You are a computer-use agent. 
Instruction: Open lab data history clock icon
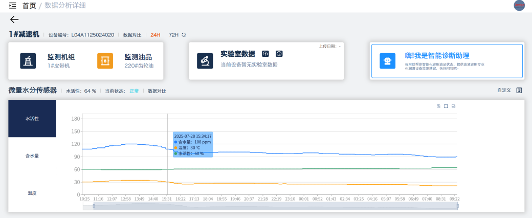[x=279, y=54]
